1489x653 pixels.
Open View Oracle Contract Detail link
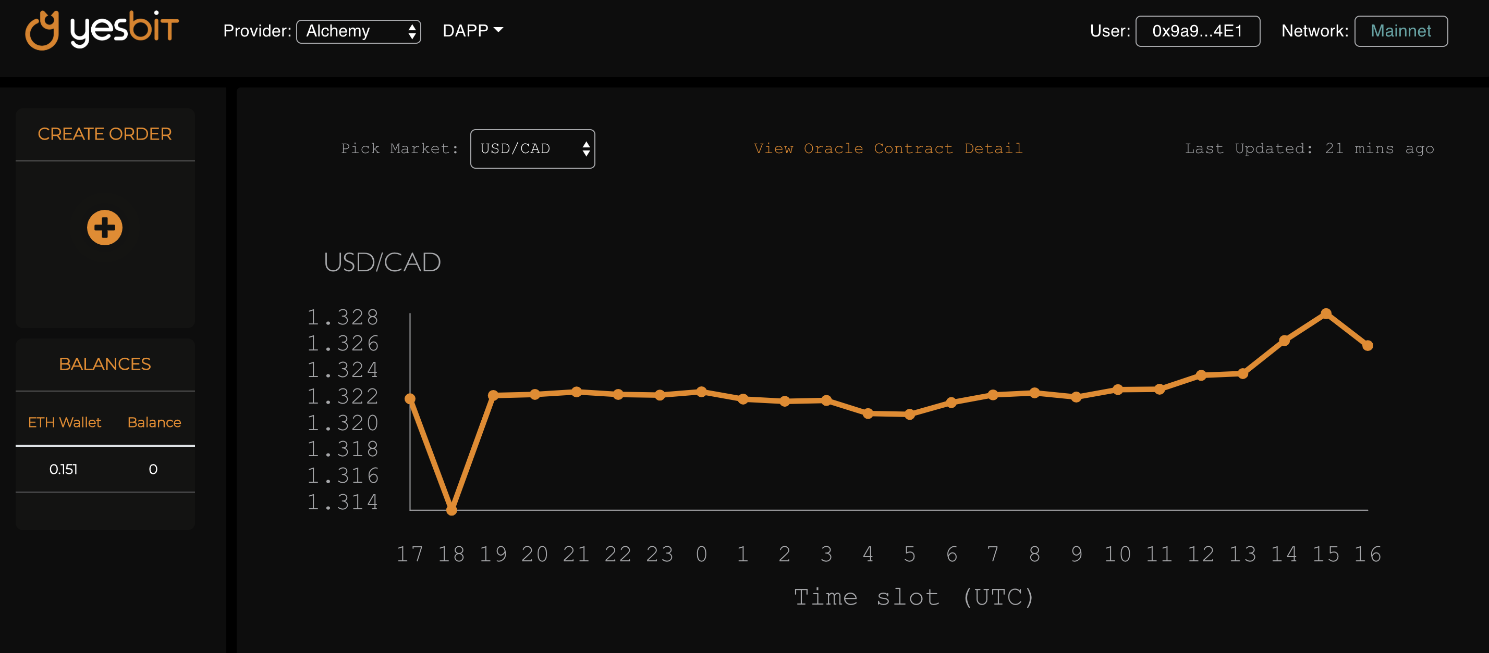click(x=888, y=149)
